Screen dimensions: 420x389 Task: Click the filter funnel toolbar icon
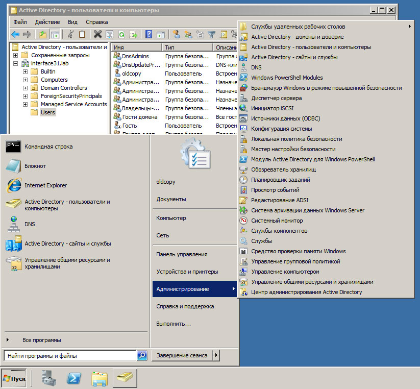(211, 35)
